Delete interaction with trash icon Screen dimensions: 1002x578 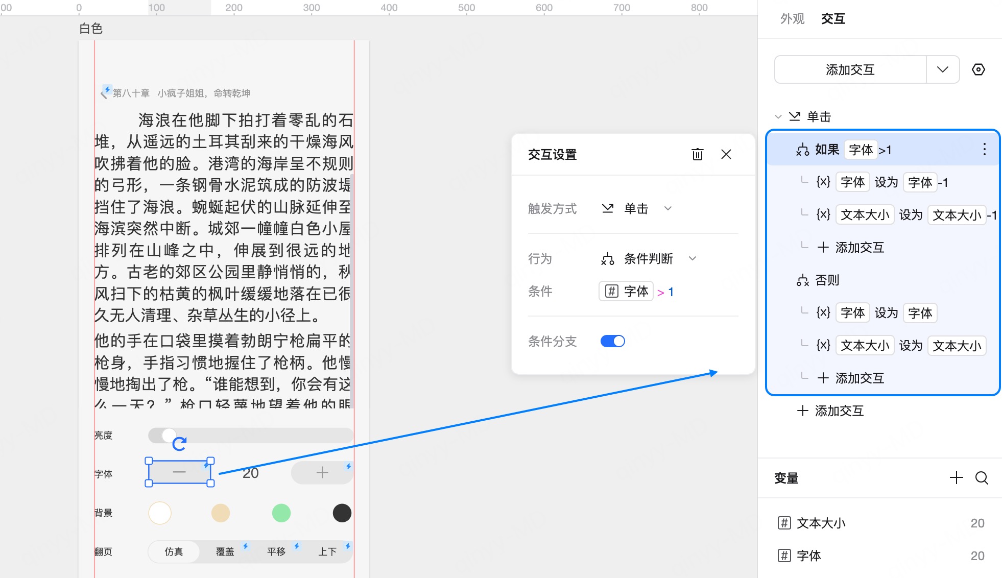pos(697,154)
